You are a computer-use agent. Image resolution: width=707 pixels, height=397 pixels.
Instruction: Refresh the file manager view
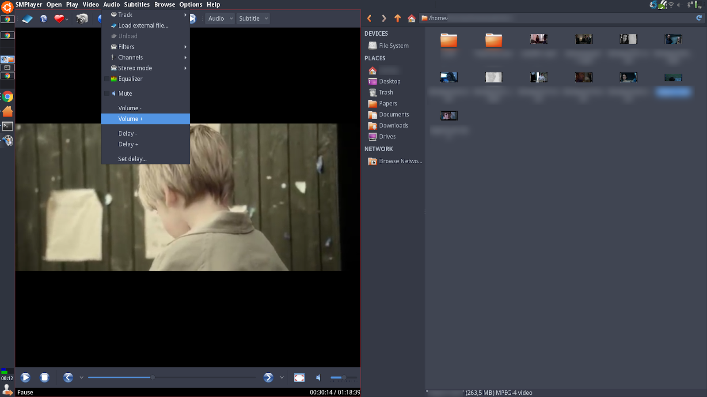click(699, 18)
